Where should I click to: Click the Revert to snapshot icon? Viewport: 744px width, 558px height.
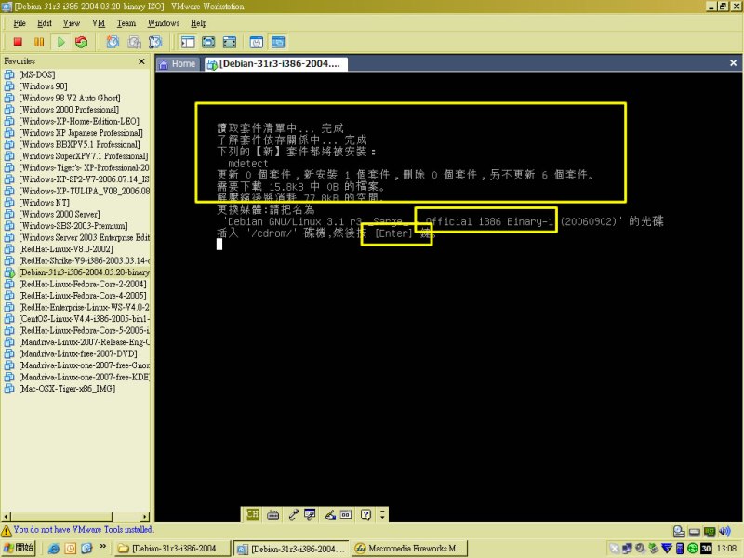(134, 42)
